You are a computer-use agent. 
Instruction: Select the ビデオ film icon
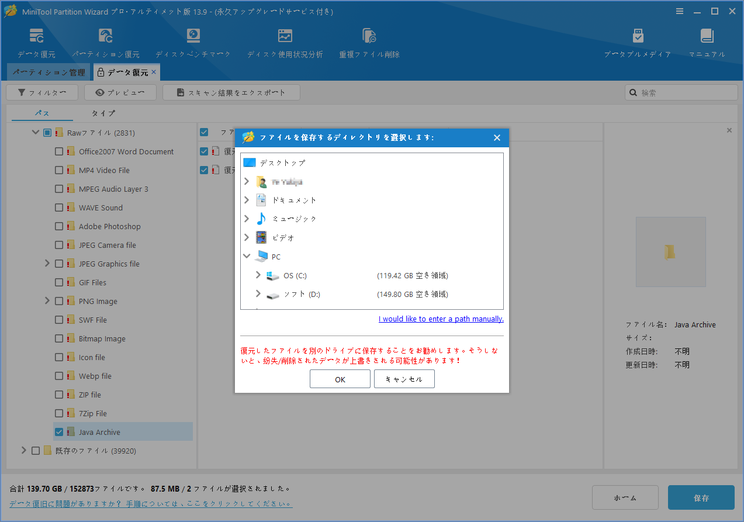pyautogui.click(x=261, y=238)
